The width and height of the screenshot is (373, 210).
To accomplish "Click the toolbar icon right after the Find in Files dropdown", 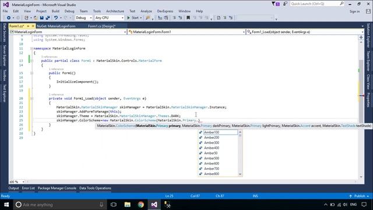I will pyautogui.click(x=160, y=18).
